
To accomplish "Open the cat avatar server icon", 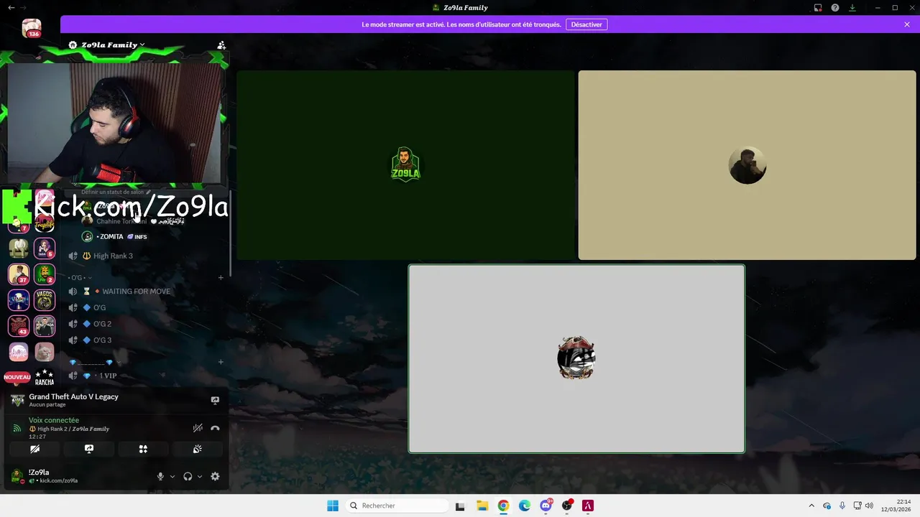I will coord(45,352).
